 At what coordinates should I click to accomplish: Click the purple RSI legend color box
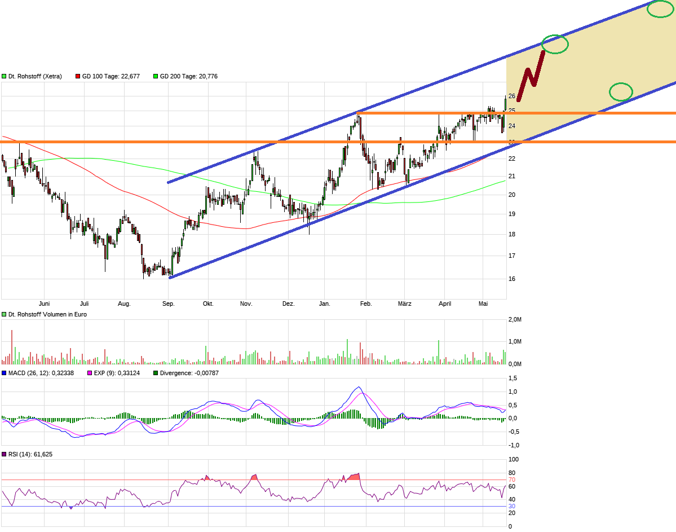pos(4,454)
